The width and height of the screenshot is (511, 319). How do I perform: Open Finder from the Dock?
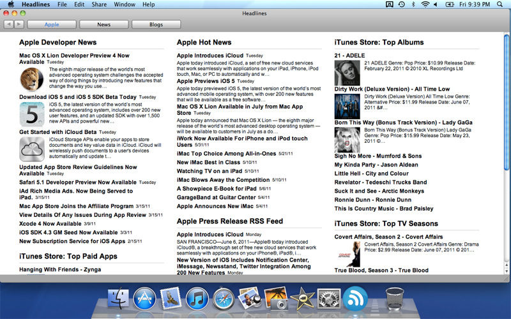[x=118, y=298]
